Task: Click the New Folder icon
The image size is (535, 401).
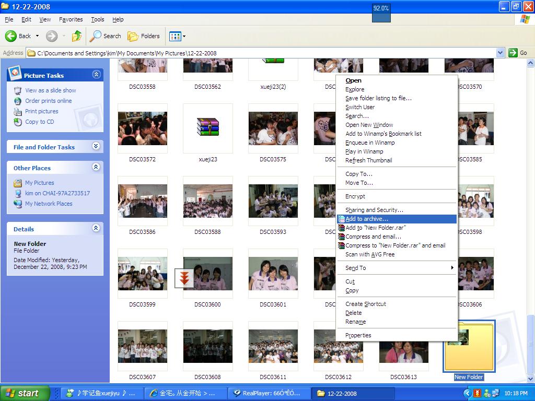Action: coord(469,346)
